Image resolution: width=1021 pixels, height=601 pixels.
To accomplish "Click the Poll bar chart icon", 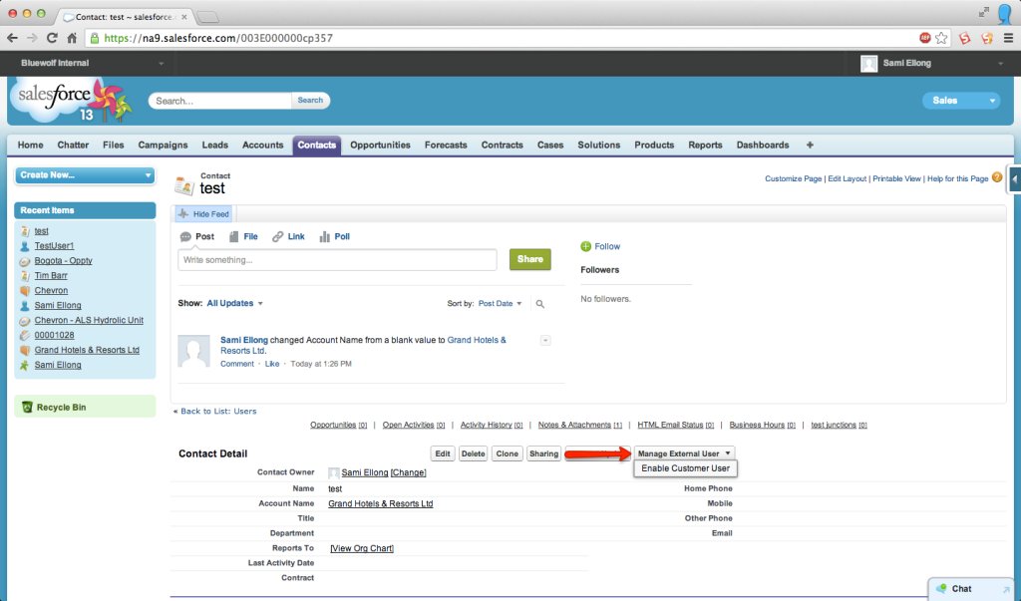I will tap(324, 236).
